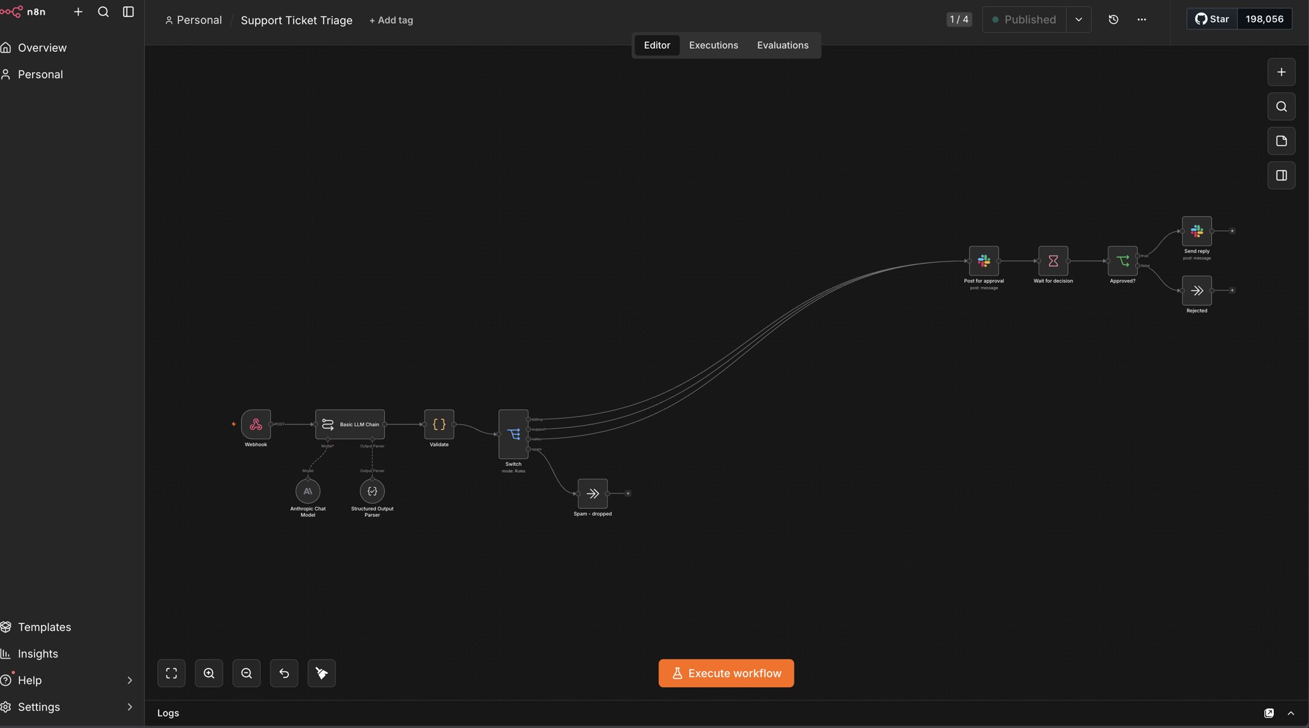Switch to the Executions tab
This screenshot has height=728, width=1309.
click(713, 45)
